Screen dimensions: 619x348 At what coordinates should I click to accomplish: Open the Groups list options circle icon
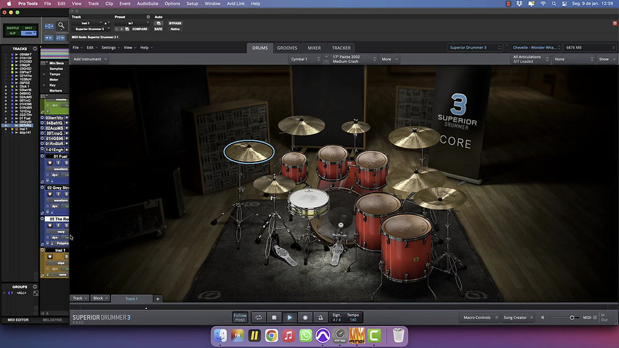tap(35, 287)
